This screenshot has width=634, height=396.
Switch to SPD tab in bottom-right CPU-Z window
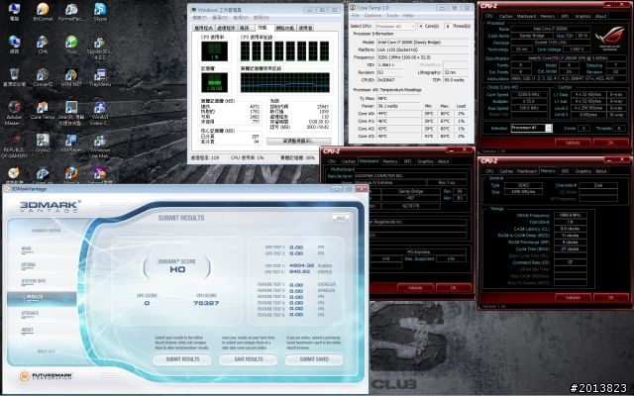coord(565,171)
